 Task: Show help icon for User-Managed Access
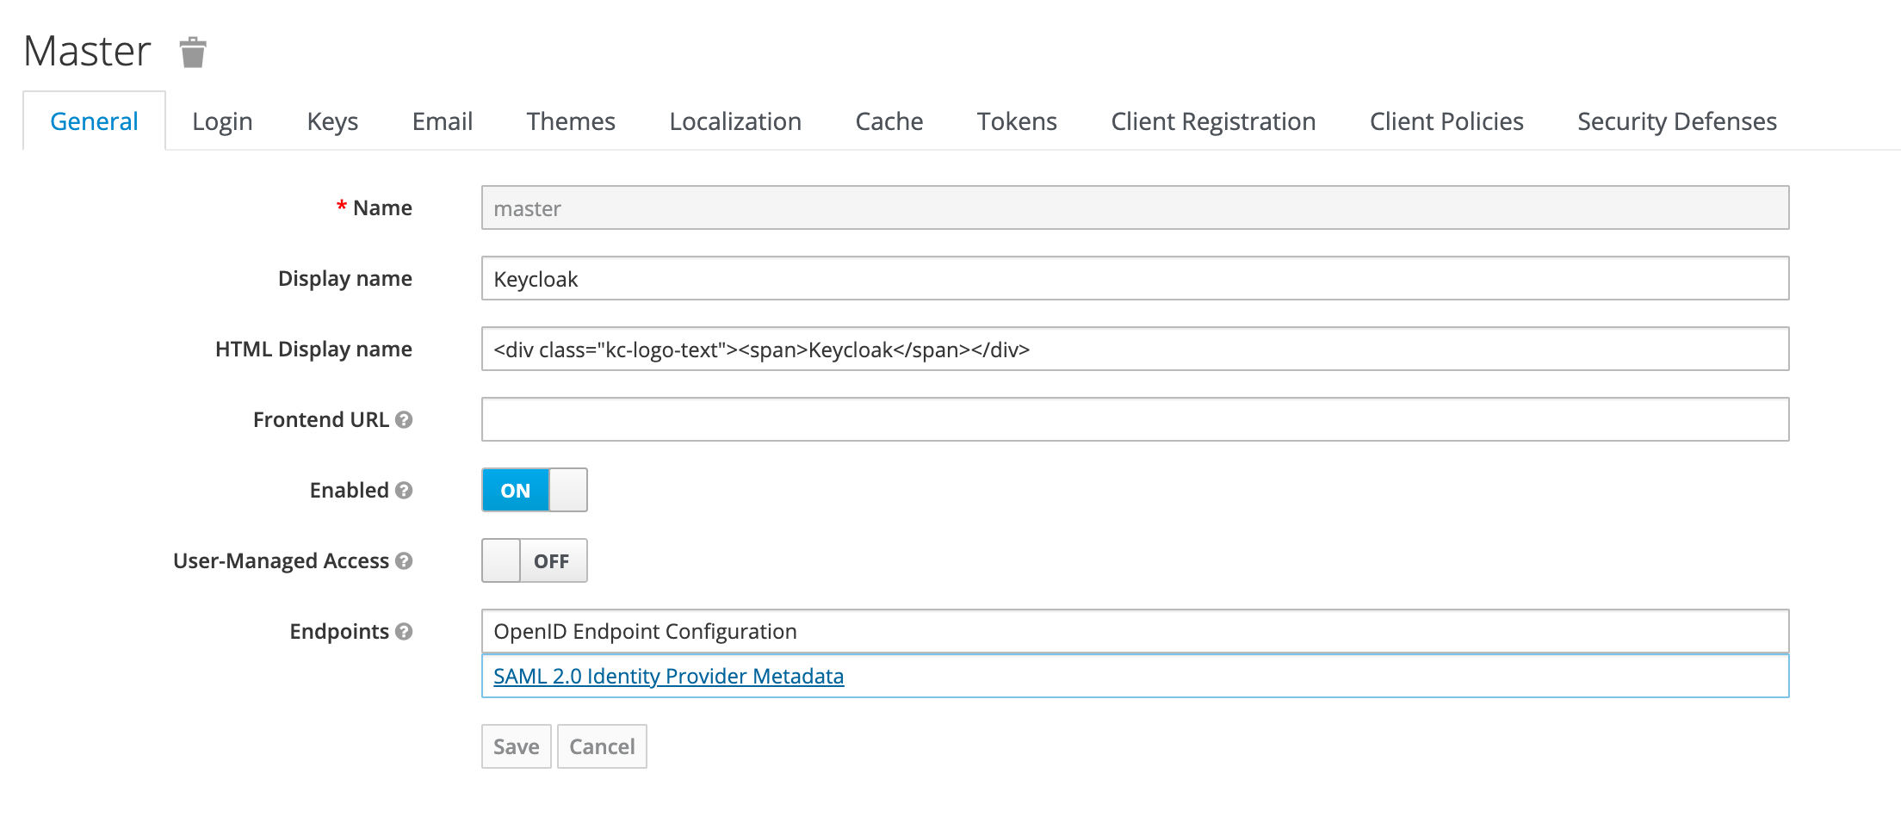tap(404, 560)
